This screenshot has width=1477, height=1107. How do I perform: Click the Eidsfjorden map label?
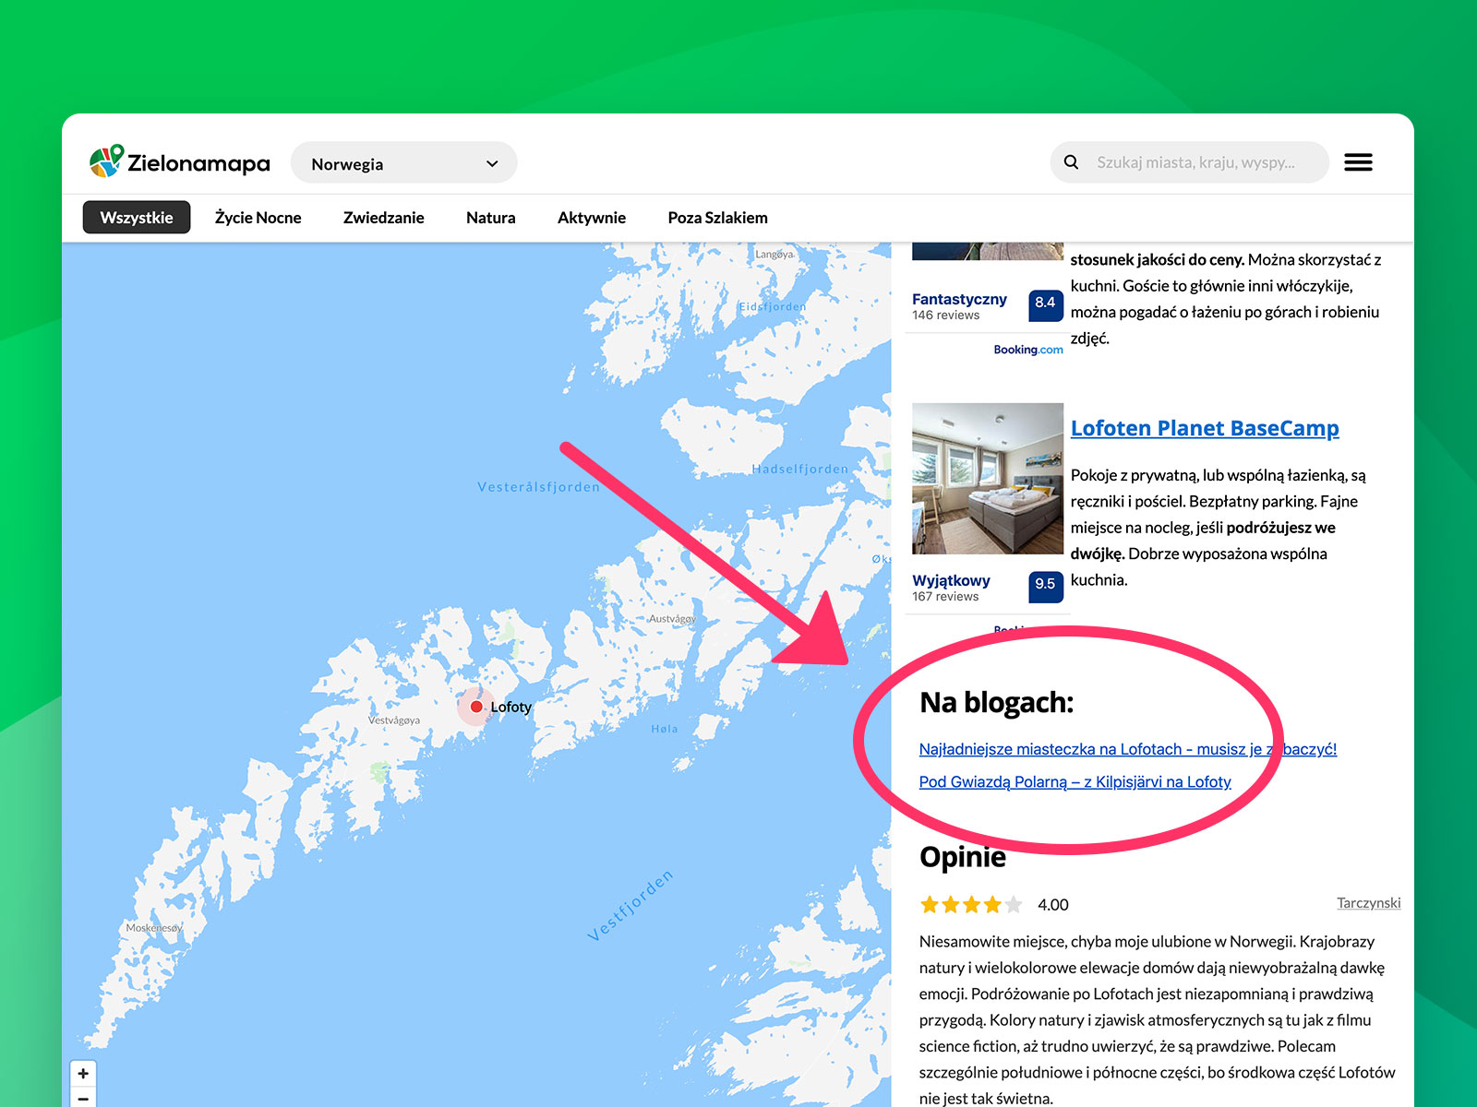pos(773,307)
